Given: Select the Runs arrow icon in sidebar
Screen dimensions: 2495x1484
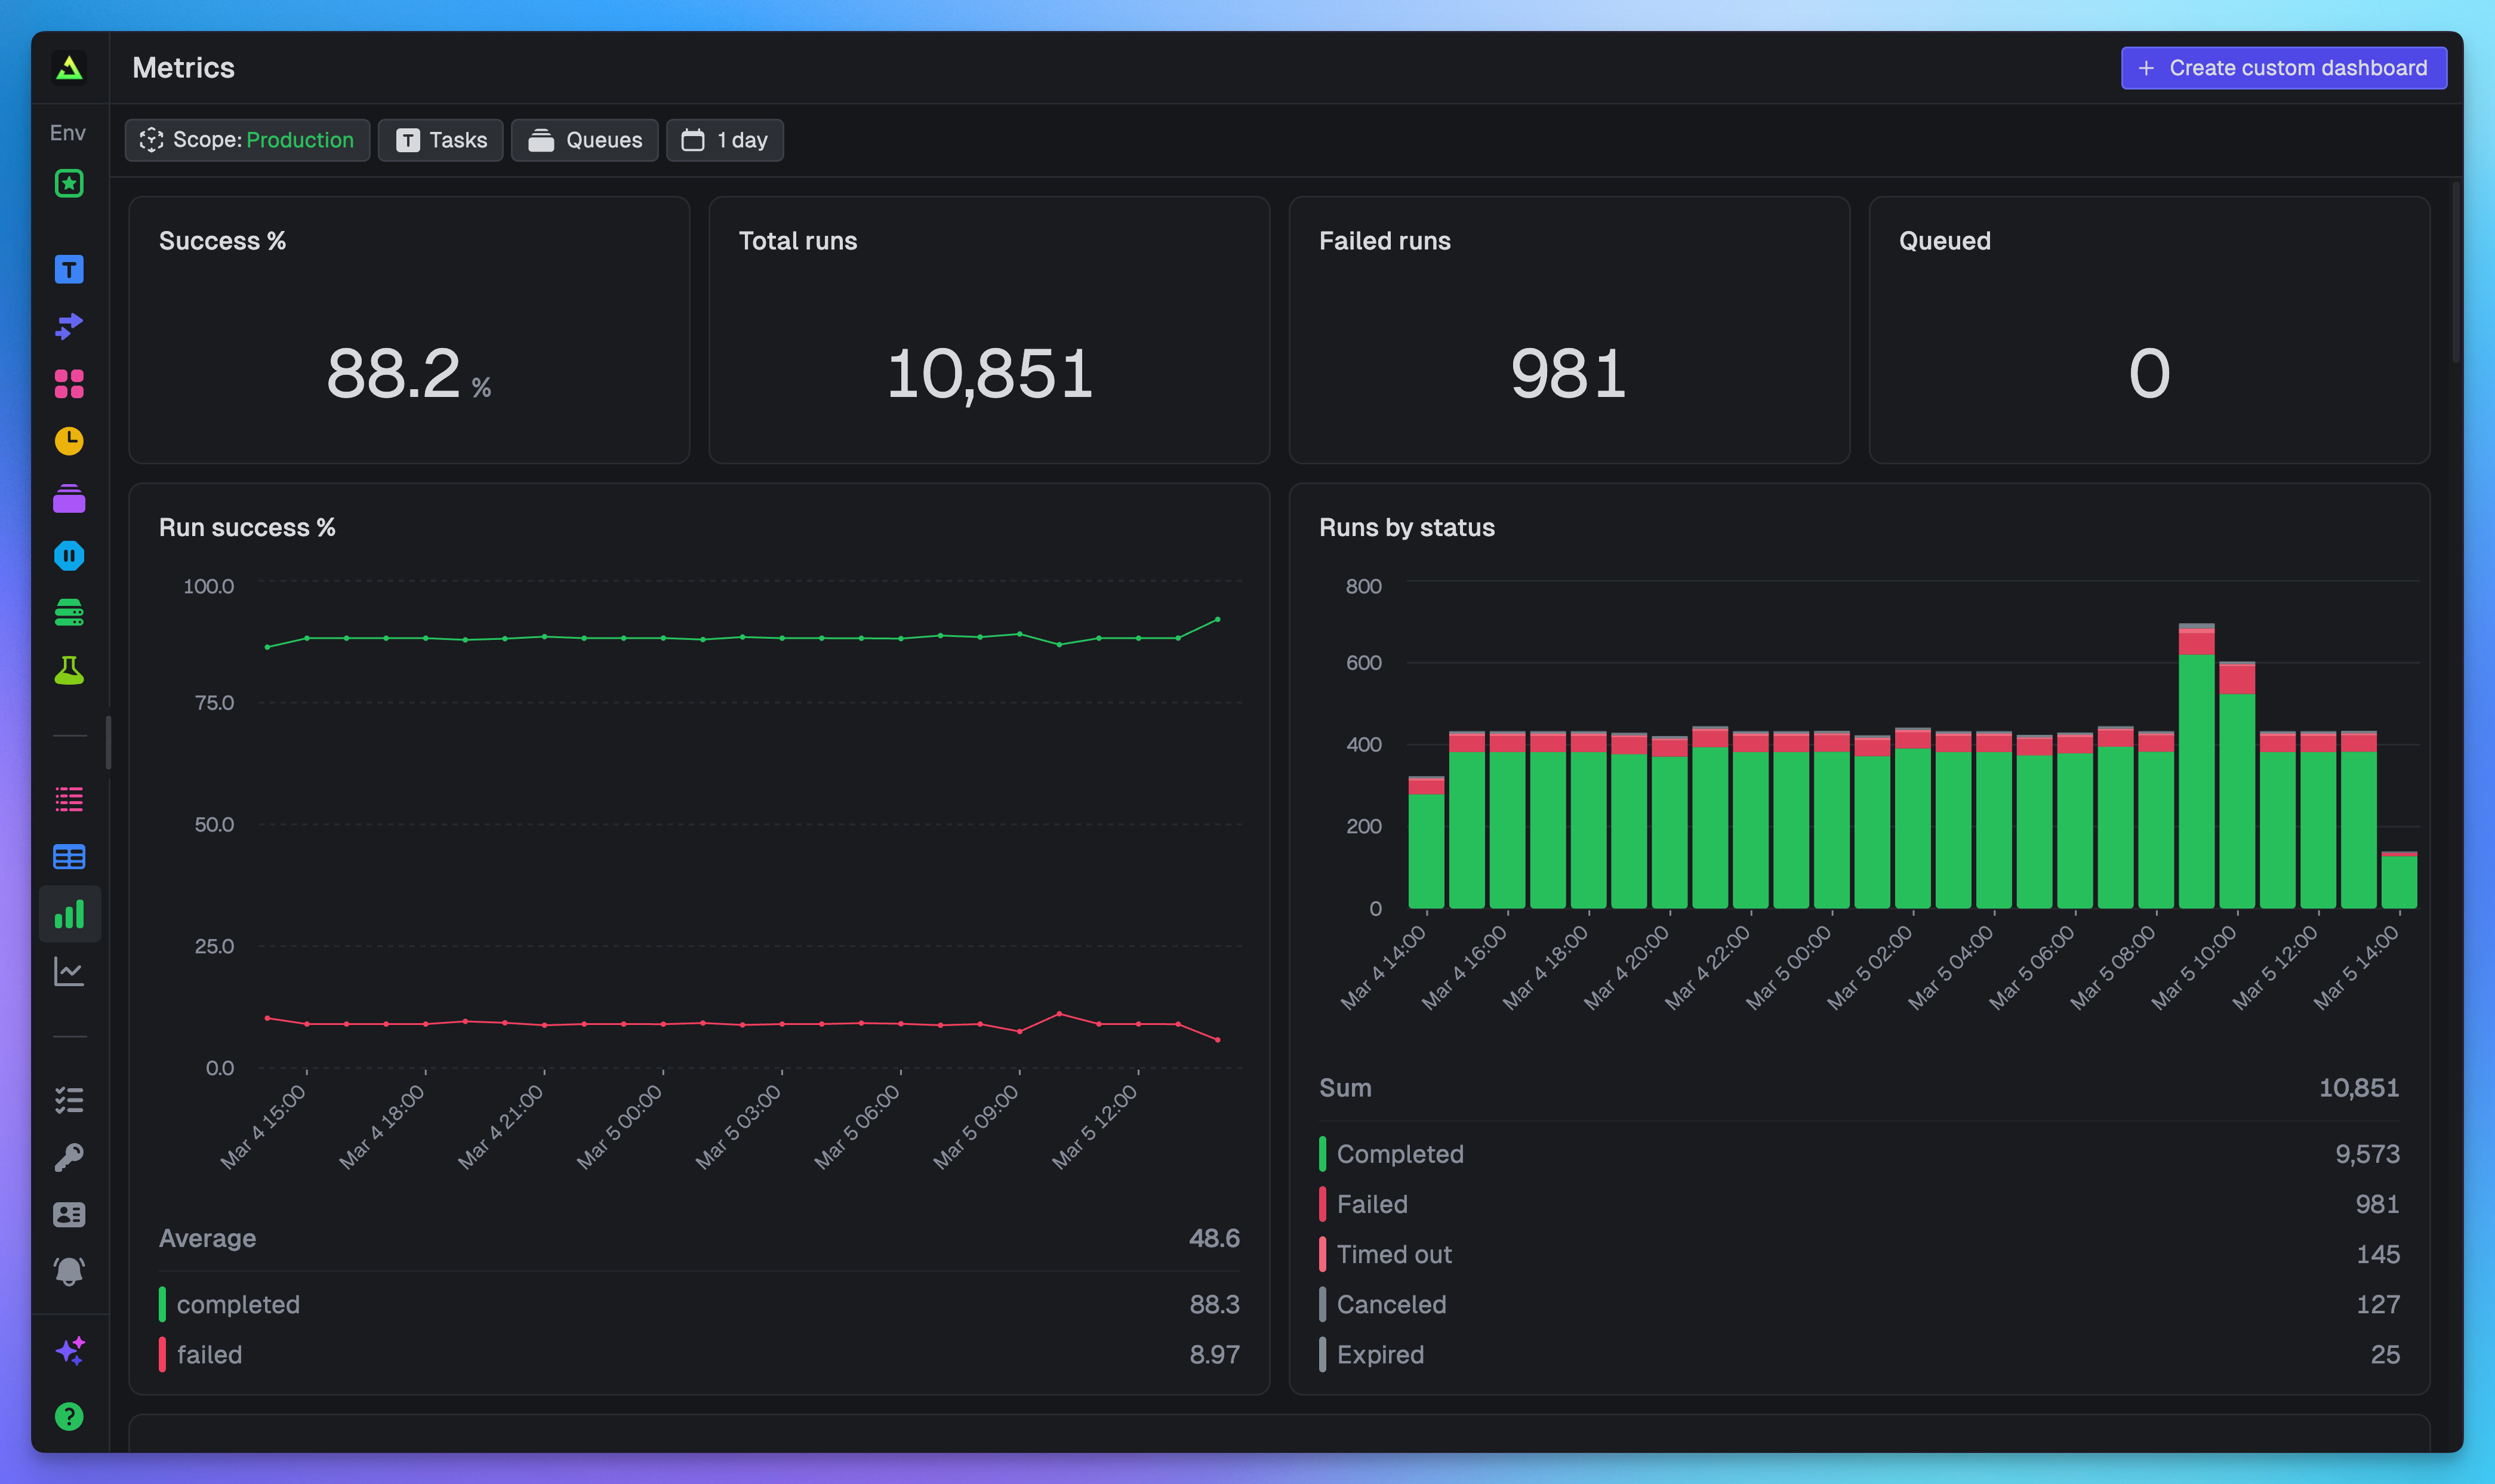Looking at the screenshot, I should tap(68, 326).
